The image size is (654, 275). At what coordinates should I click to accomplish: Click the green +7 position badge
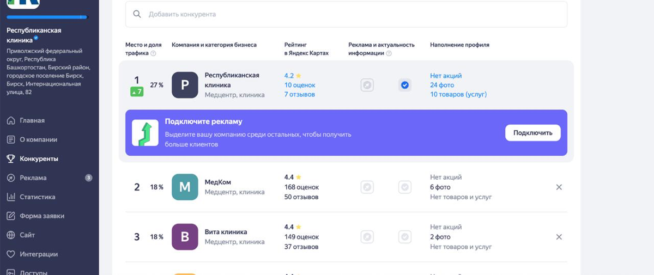click(x=137, y=92)
